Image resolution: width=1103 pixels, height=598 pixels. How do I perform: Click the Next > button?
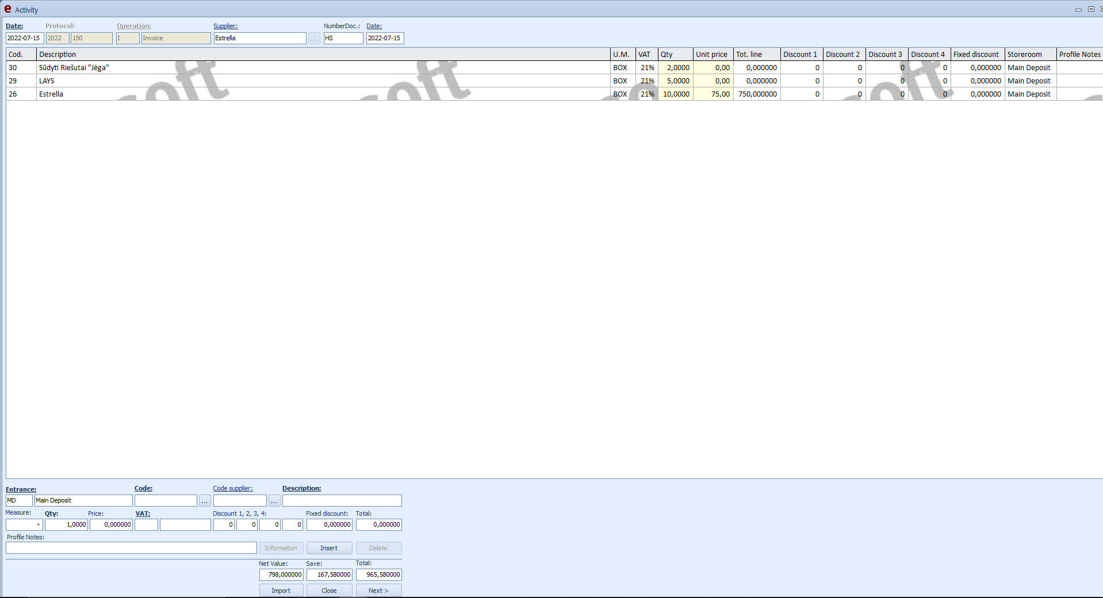click(378, 591)
